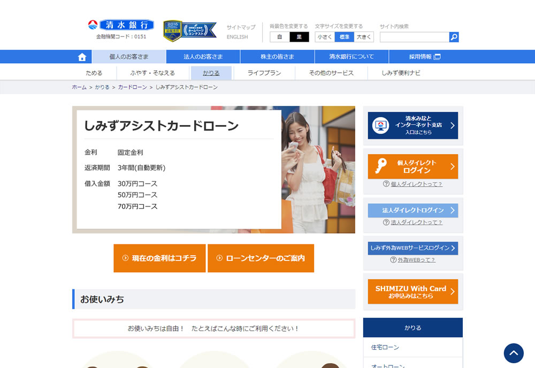Click the question mark icon beside 法人ダイレクトって？
This screenshot has width=535, height=368.
click(x=386, y=223)
